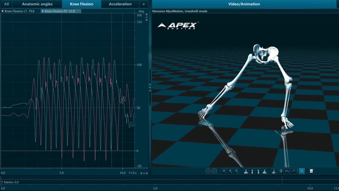Reset zoom of the 3D skeleton view

236,171
